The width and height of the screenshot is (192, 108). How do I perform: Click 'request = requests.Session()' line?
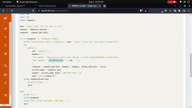click(x=34, y=29)
